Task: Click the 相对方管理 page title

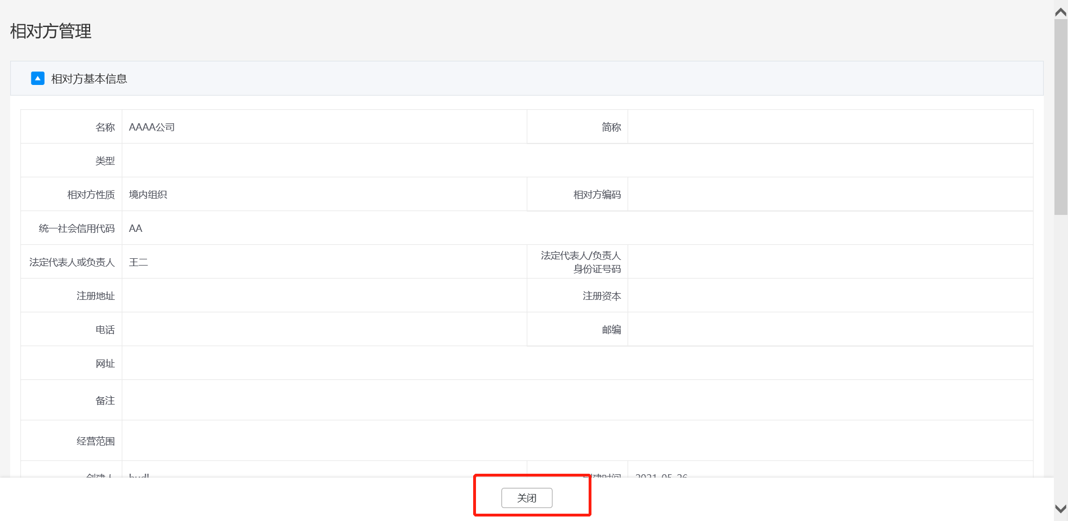Action: click(x=51, y=32)
